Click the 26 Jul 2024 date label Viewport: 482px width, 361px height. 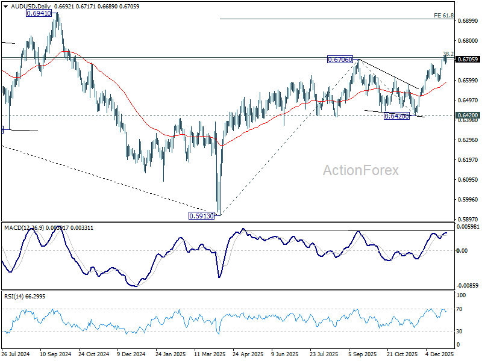[16, 354]
